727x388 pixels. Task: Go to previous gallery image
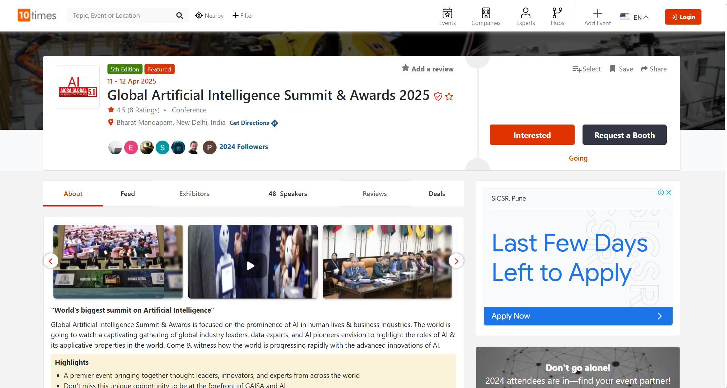51,261
